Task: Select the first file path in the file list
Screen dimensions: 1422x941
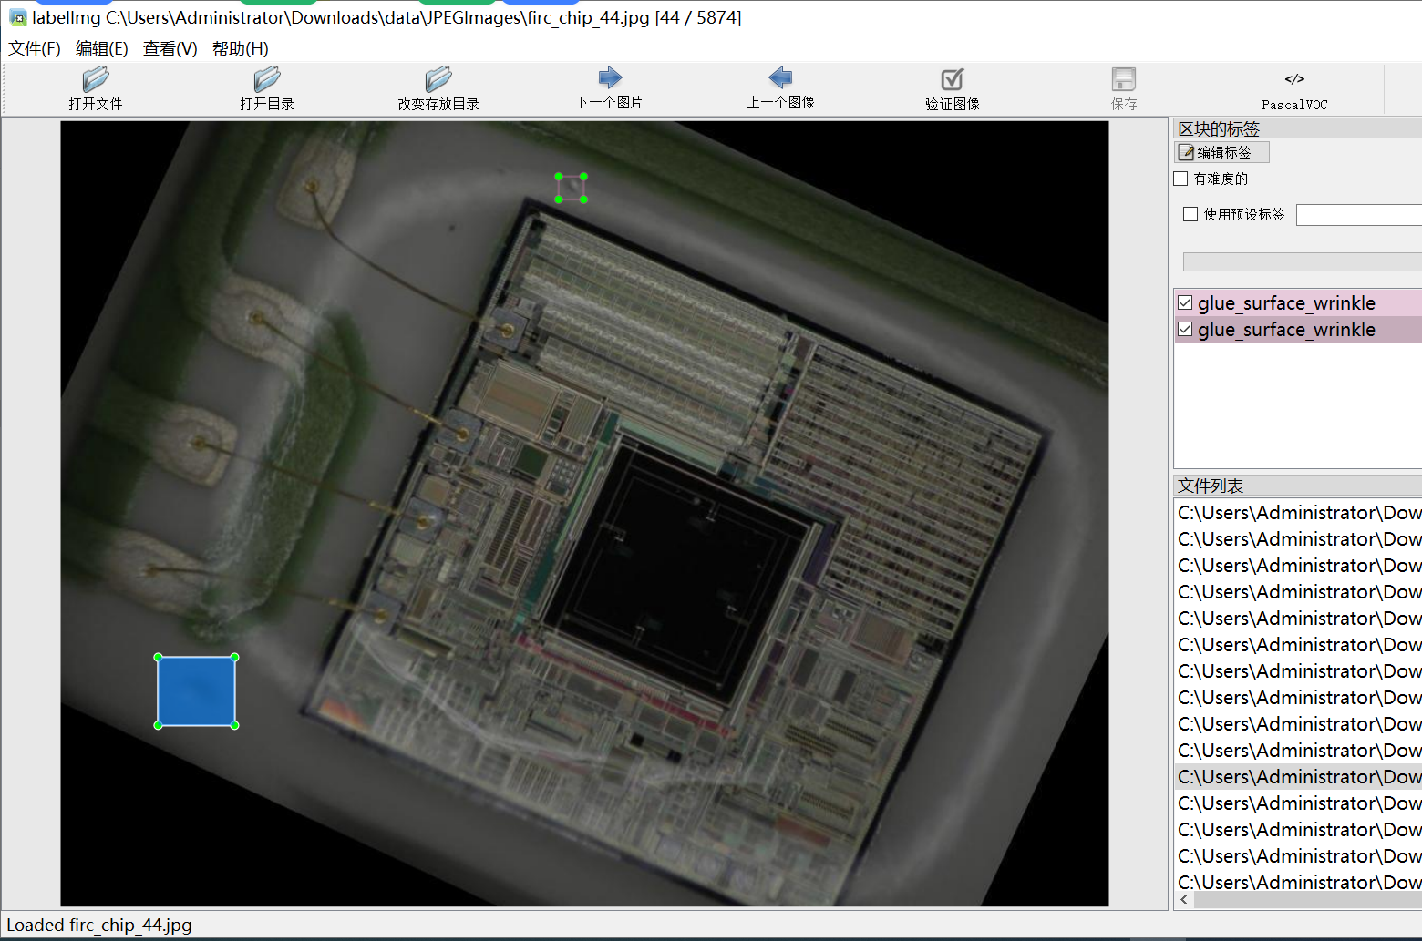Action: (1298, 512)
